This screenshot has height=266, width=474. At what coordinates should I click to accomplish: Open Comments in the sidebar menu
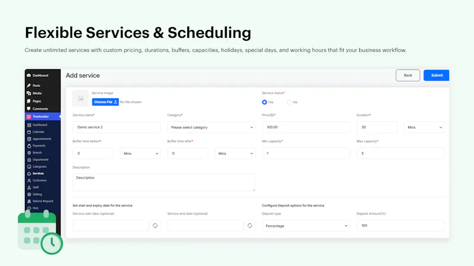[x=40, y=109]
